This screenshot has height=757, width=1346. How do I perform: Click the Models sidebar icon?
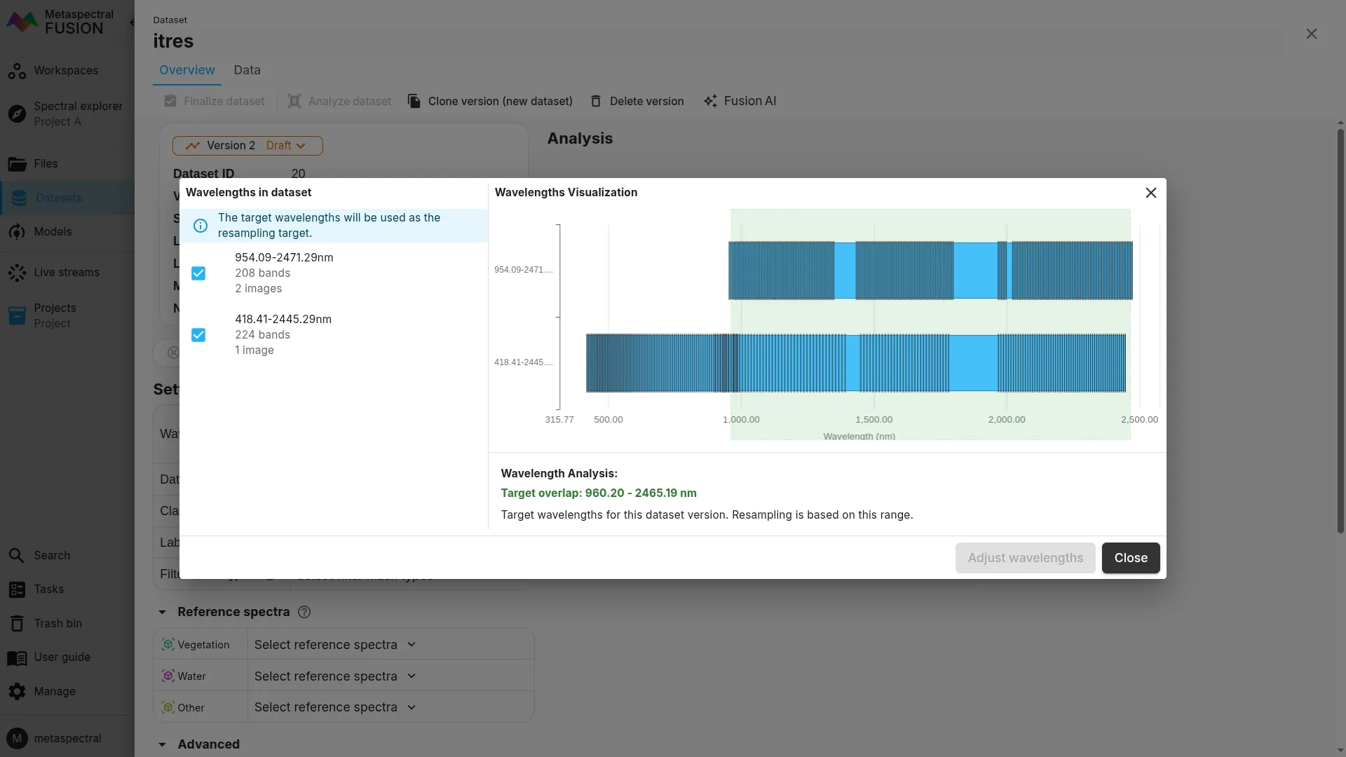[17, 232]
